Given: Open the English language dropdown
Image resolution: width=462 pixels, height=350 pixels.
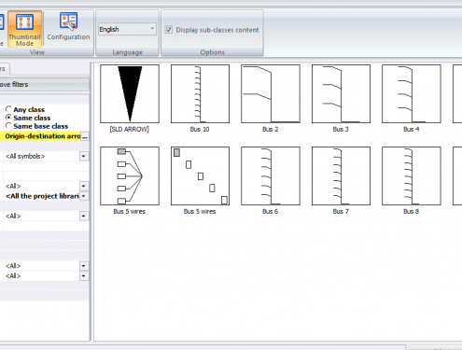Looking at the screenshot, I should click(127, 29).
